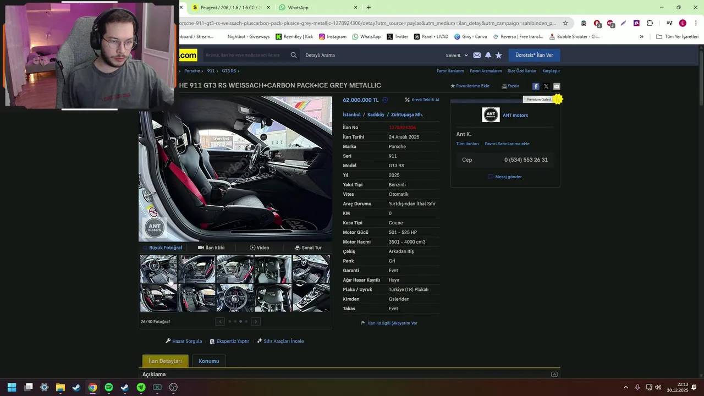Open seller's Tüm ilanları link
The height and width of the screenshot is (396, 704).
coord(468,144)
